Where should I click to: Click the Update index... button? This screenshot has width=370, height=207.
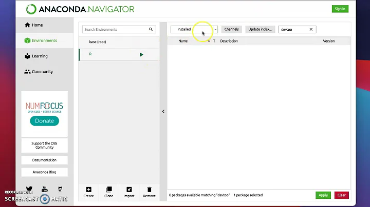click(x=260, y=29)
